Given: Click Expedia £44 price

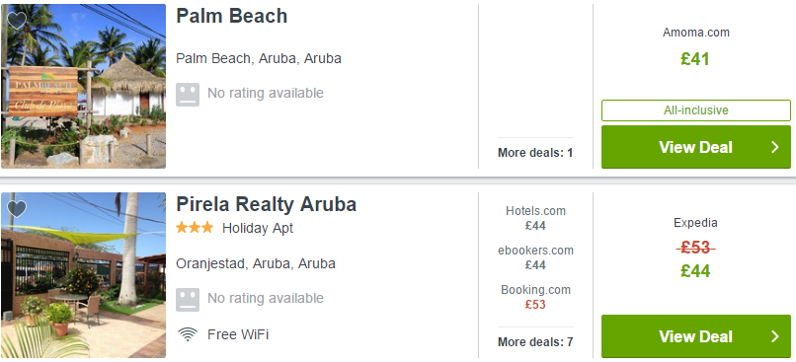Looking at the screenshot, I should click(x=695, y=271).
